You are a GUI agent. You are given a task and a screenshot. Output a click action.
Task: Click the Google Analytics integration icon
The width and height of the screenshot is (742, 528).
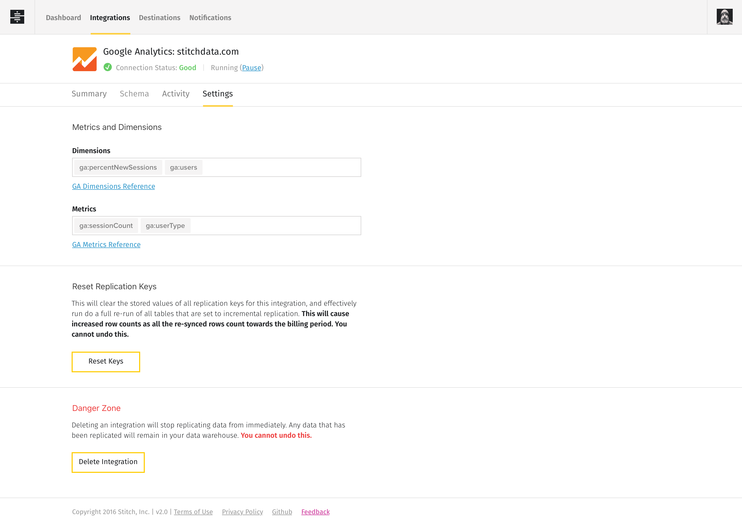pyautogui.click(x=85, y=59)
